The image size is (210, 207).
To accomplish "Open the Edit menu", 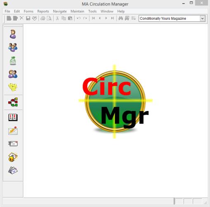I will coord(17,11).
